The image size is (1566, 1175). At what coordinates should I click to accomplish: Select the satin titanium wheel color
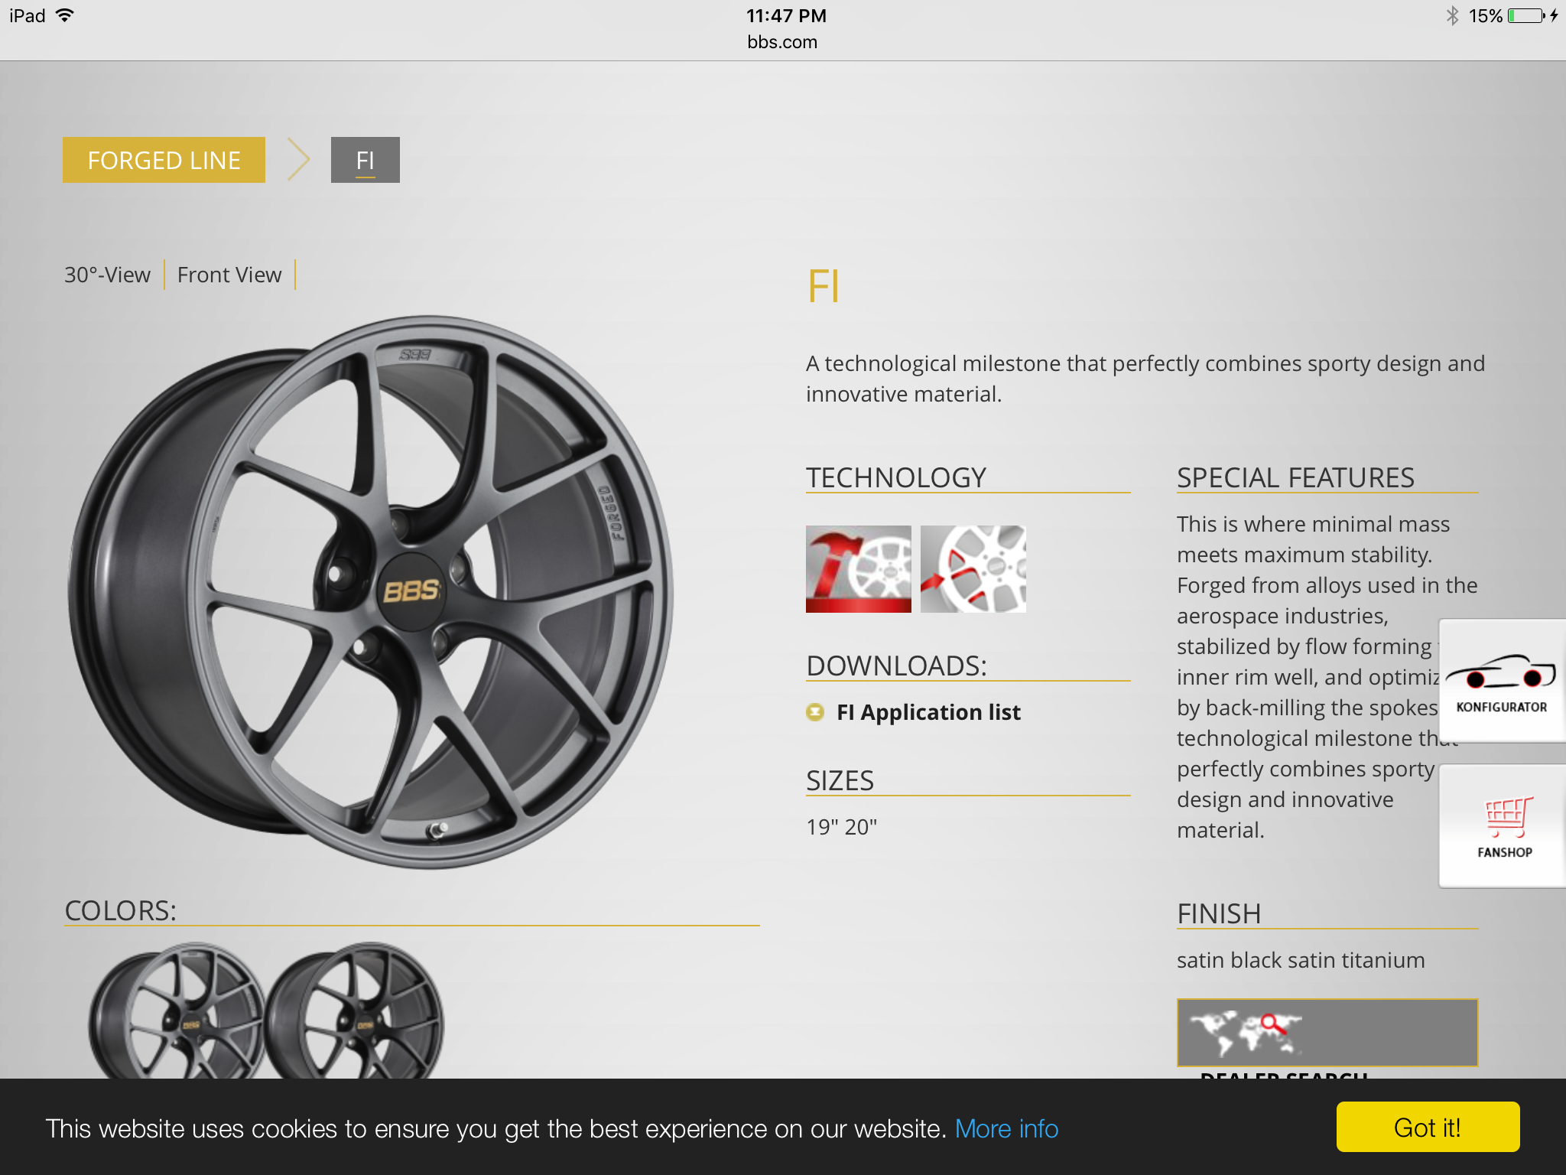[177, 1011]
